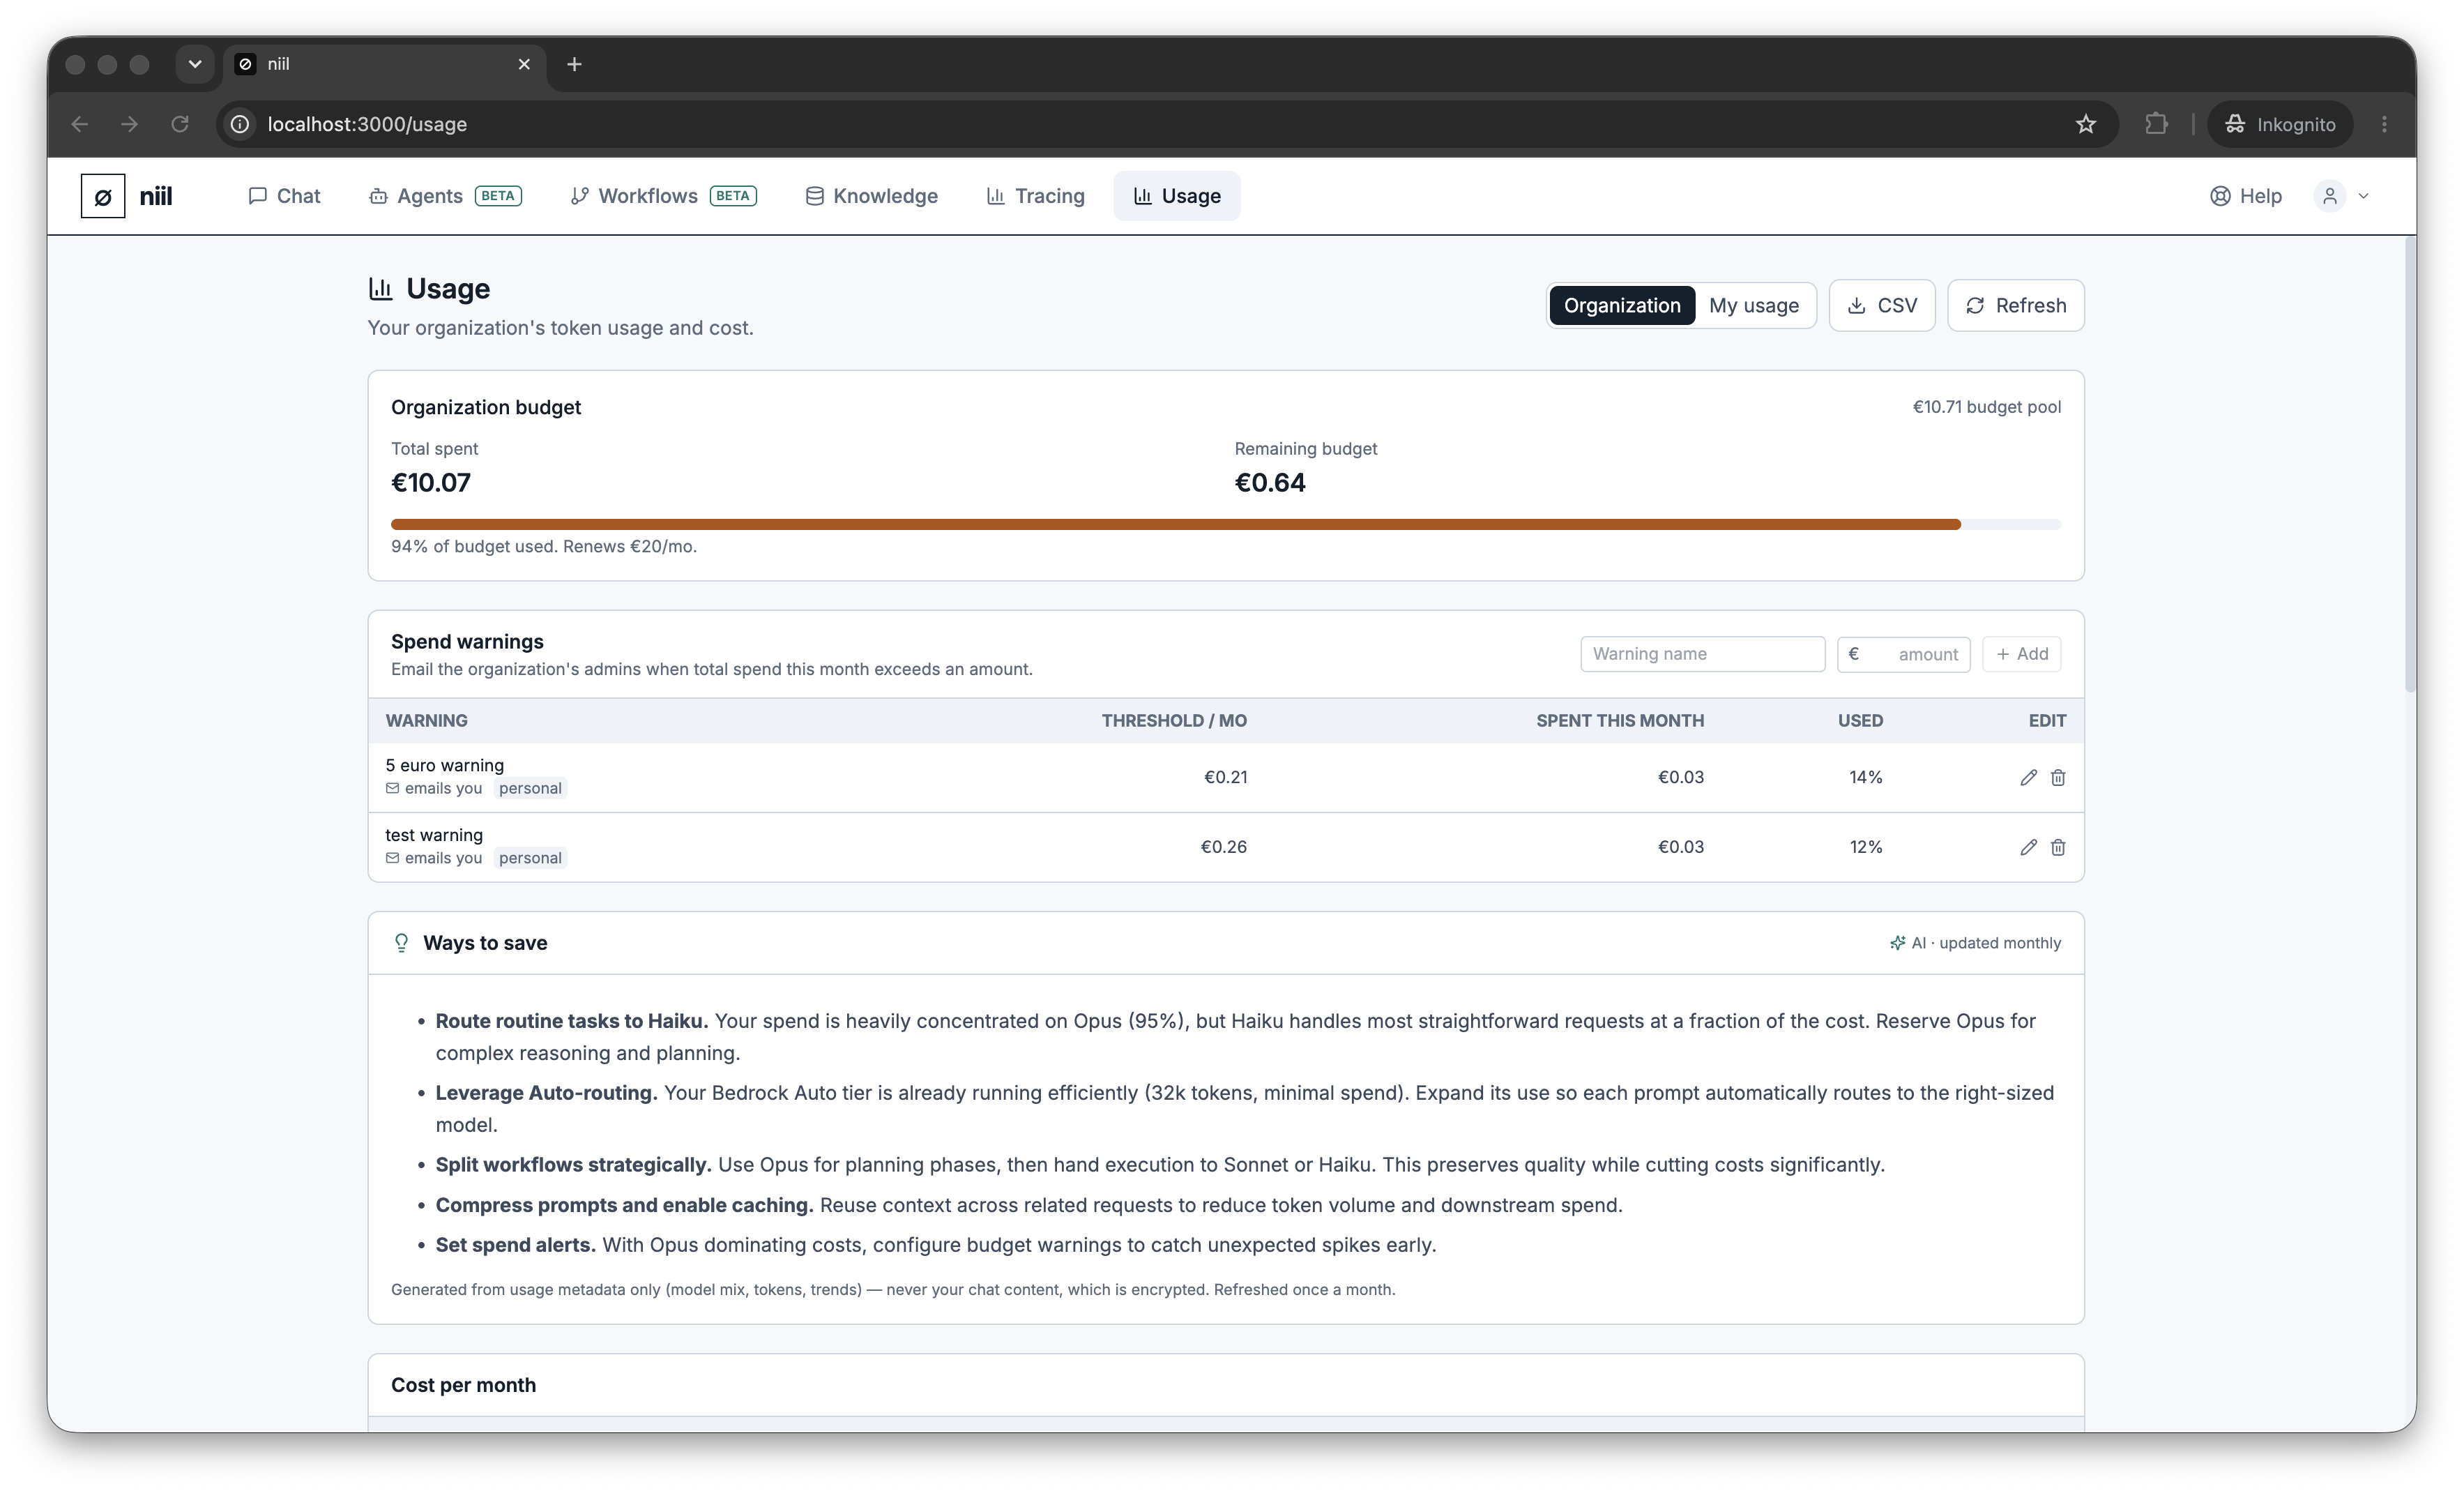Click the 14% used value
The height and width of the screenshot is (1491, 2464).
click(1866, 777)
